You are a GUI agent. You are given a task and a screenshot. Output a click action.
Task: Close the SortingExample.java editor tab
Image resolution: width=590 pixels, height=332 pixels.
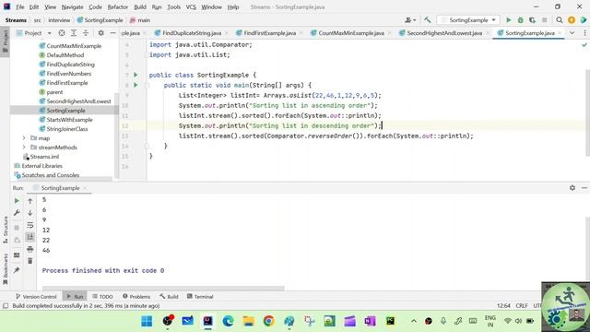560,33
